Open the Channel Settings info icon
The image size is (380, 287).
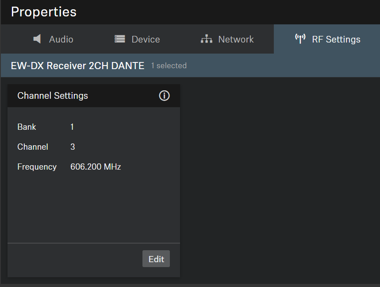[164, 96]
